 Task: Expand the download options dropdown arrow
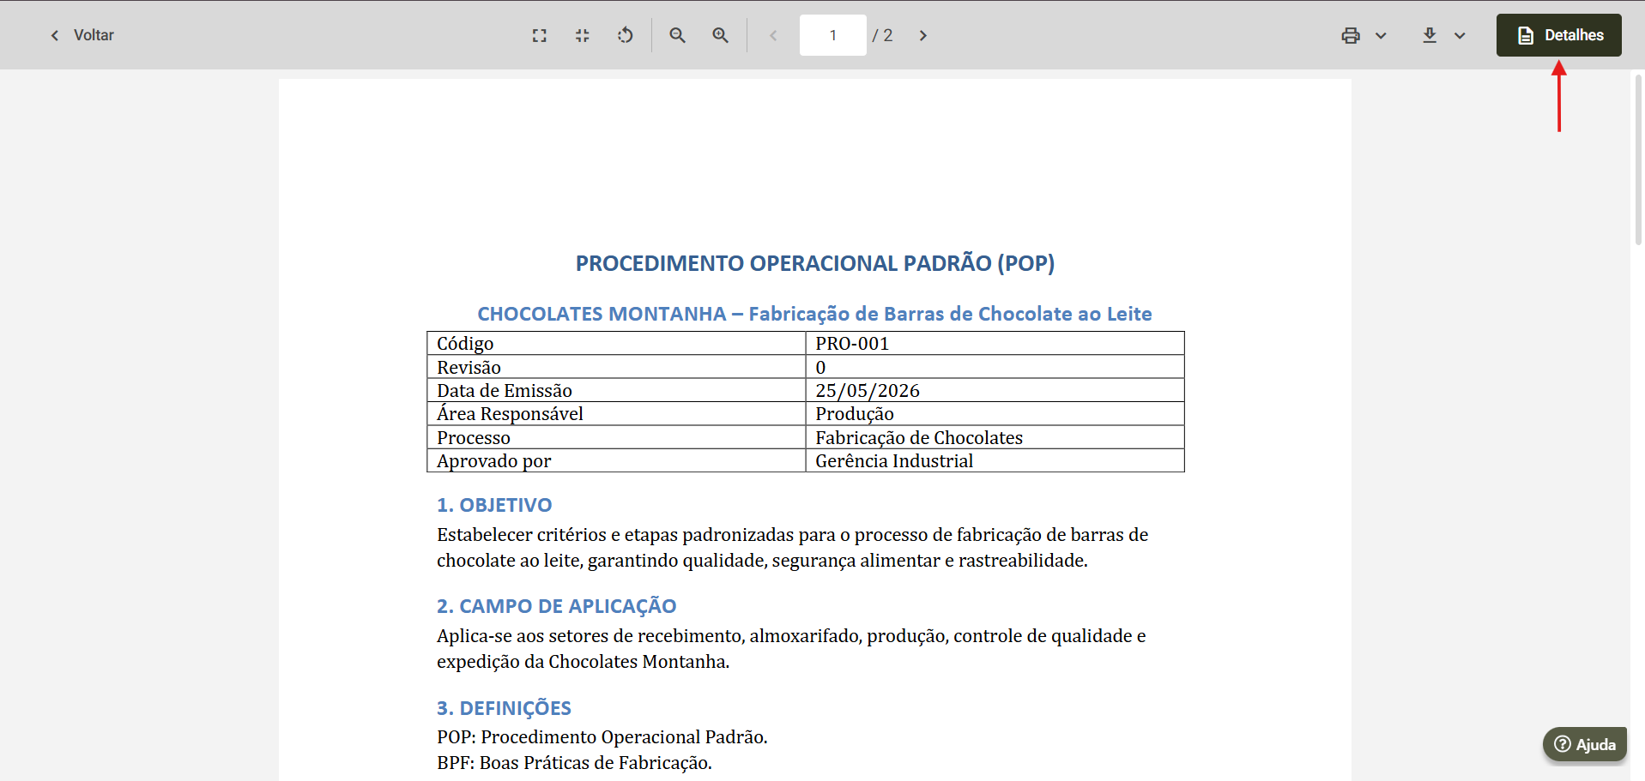1460,35
